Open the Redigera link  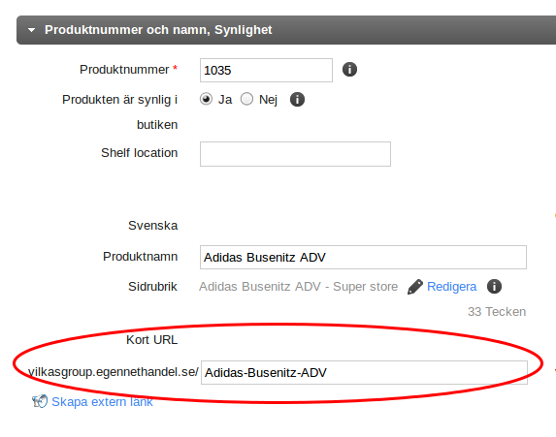(451, 287)
